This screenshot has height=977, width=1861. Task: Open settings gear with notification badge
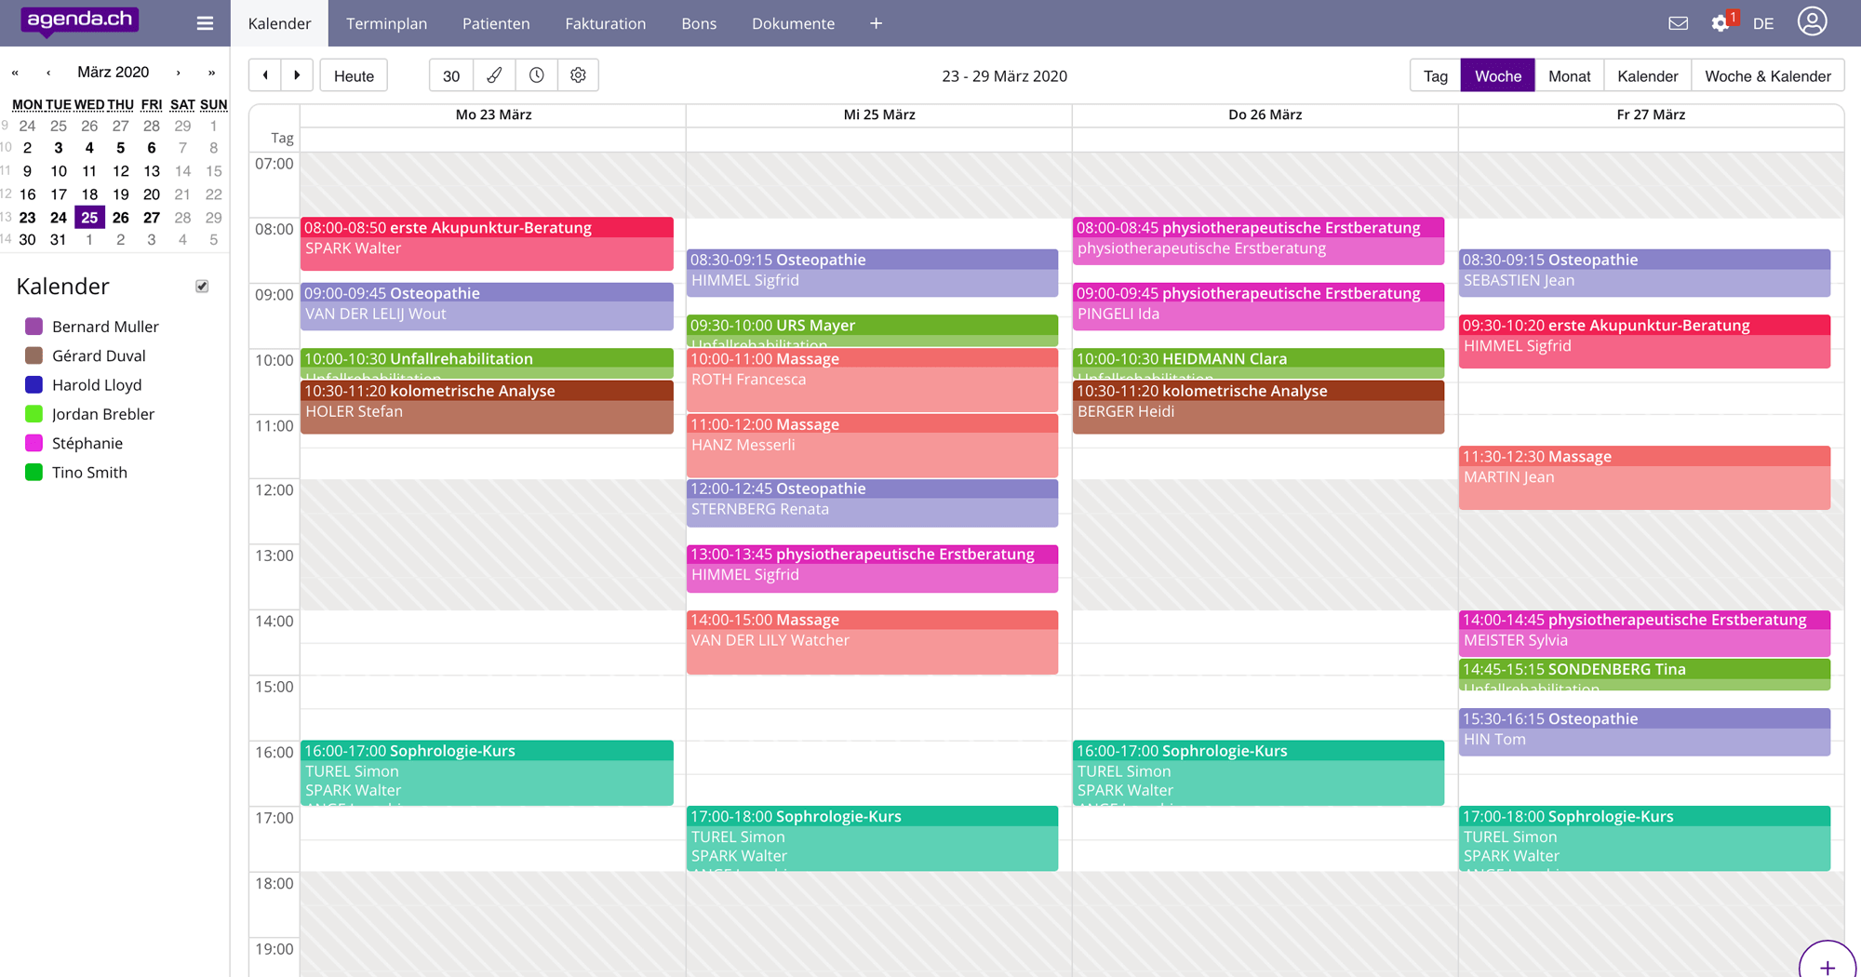point(1720,23)
